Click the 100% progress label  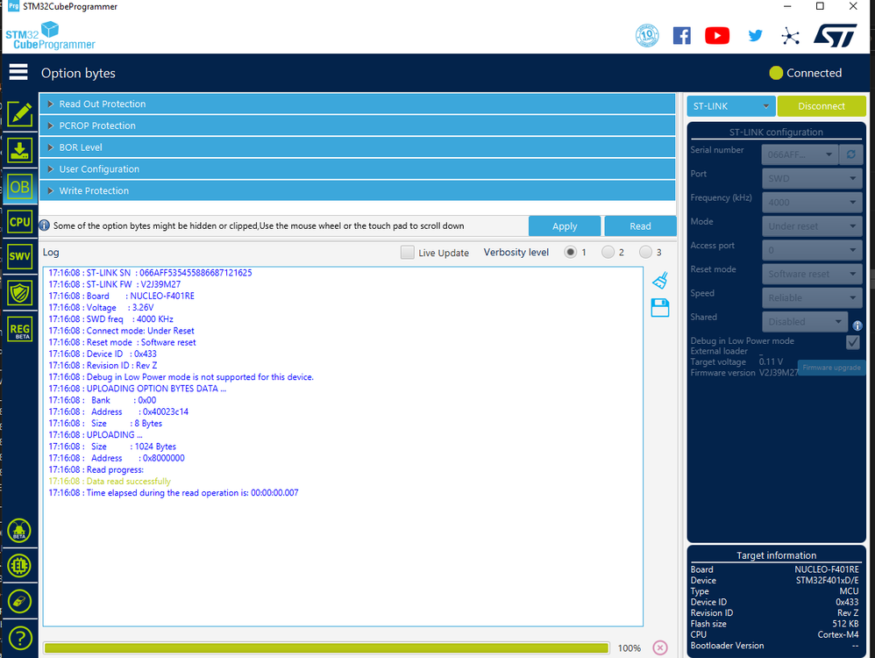point(629,648)
